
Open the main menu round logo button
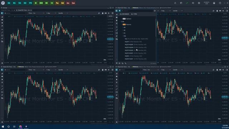[3, 3]
